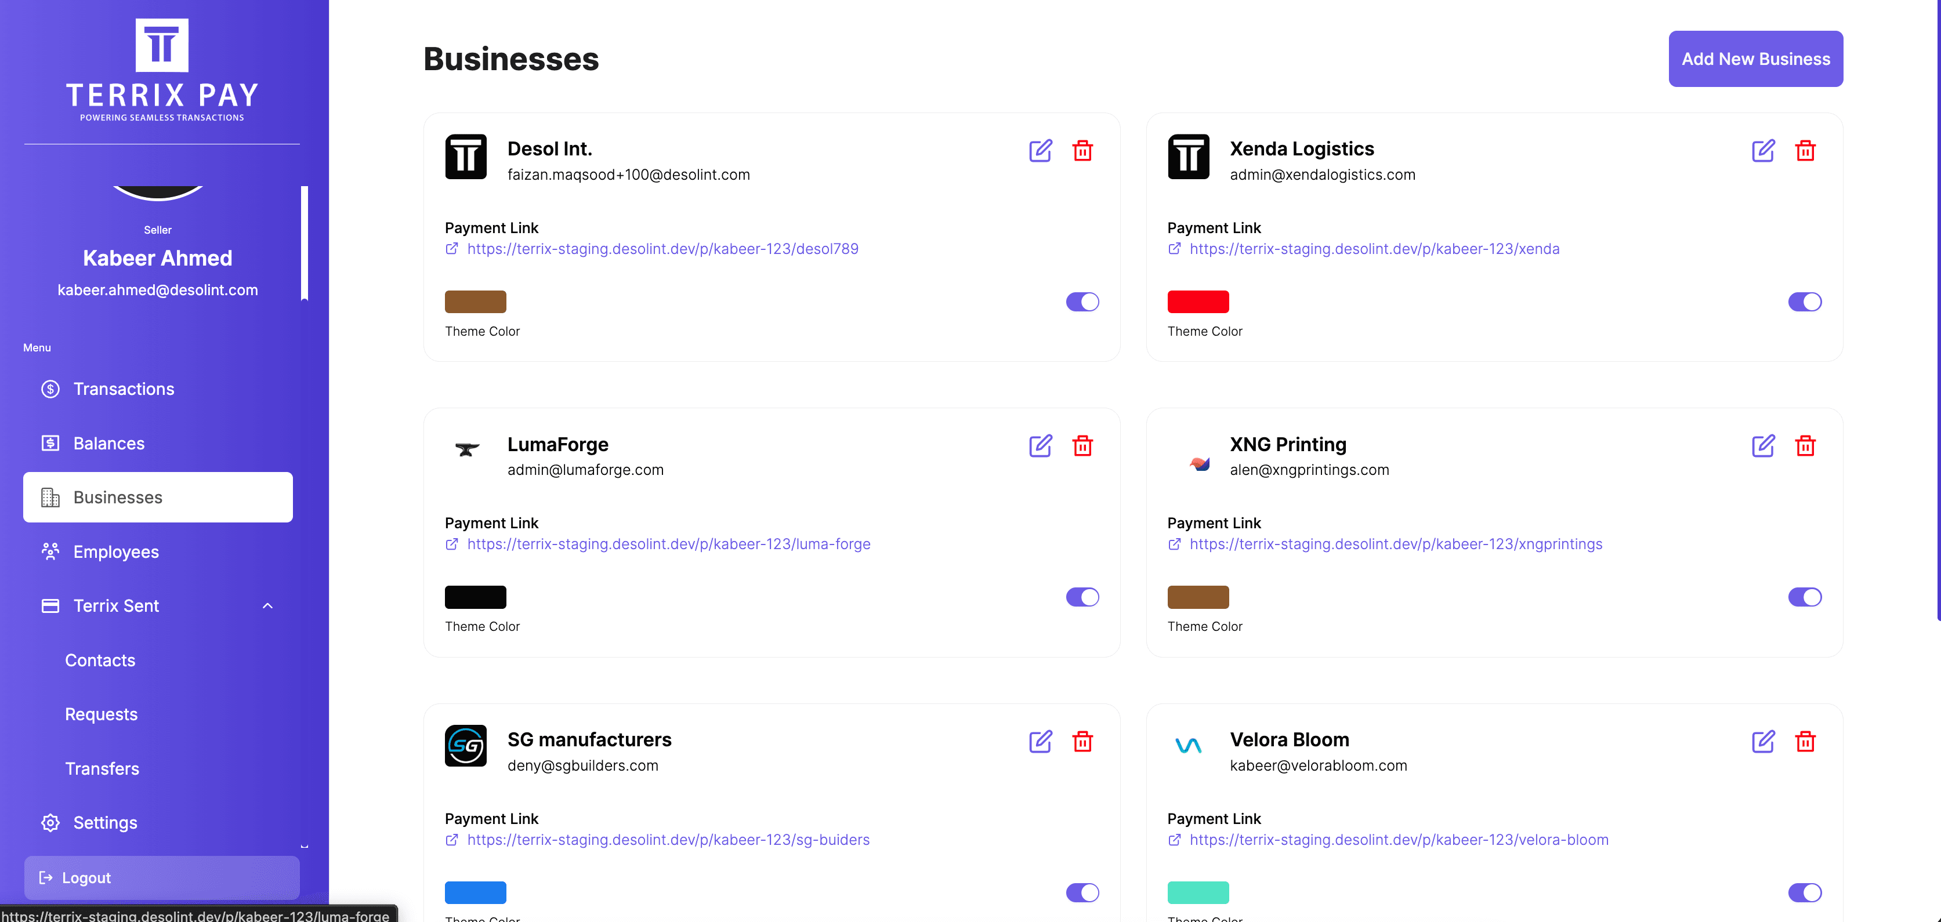The image size is (1941, 922).
Task: Click the faizan.maqsood+100@desolint.com email
Action: click(628, 175)
